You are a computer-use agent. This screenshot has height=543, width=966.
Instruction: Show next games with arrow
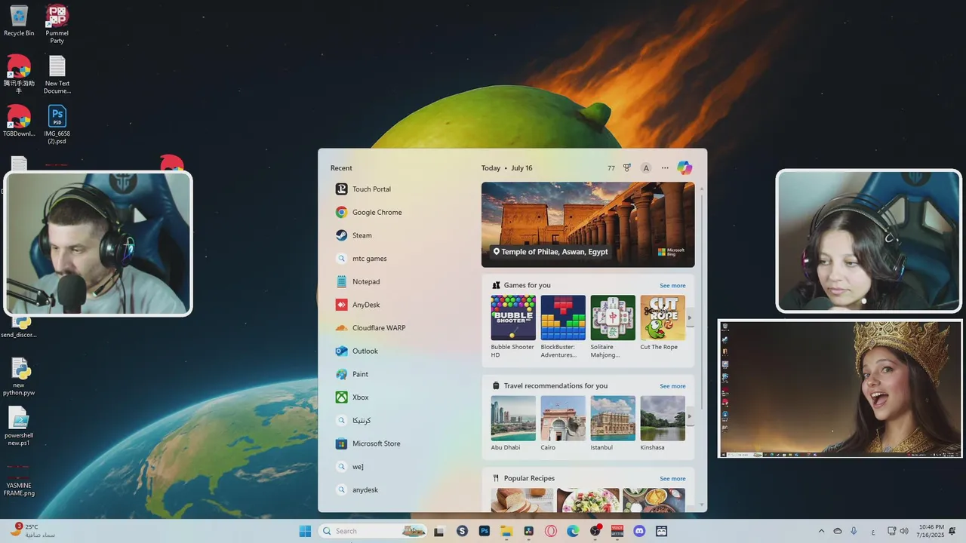pos(689,318)
